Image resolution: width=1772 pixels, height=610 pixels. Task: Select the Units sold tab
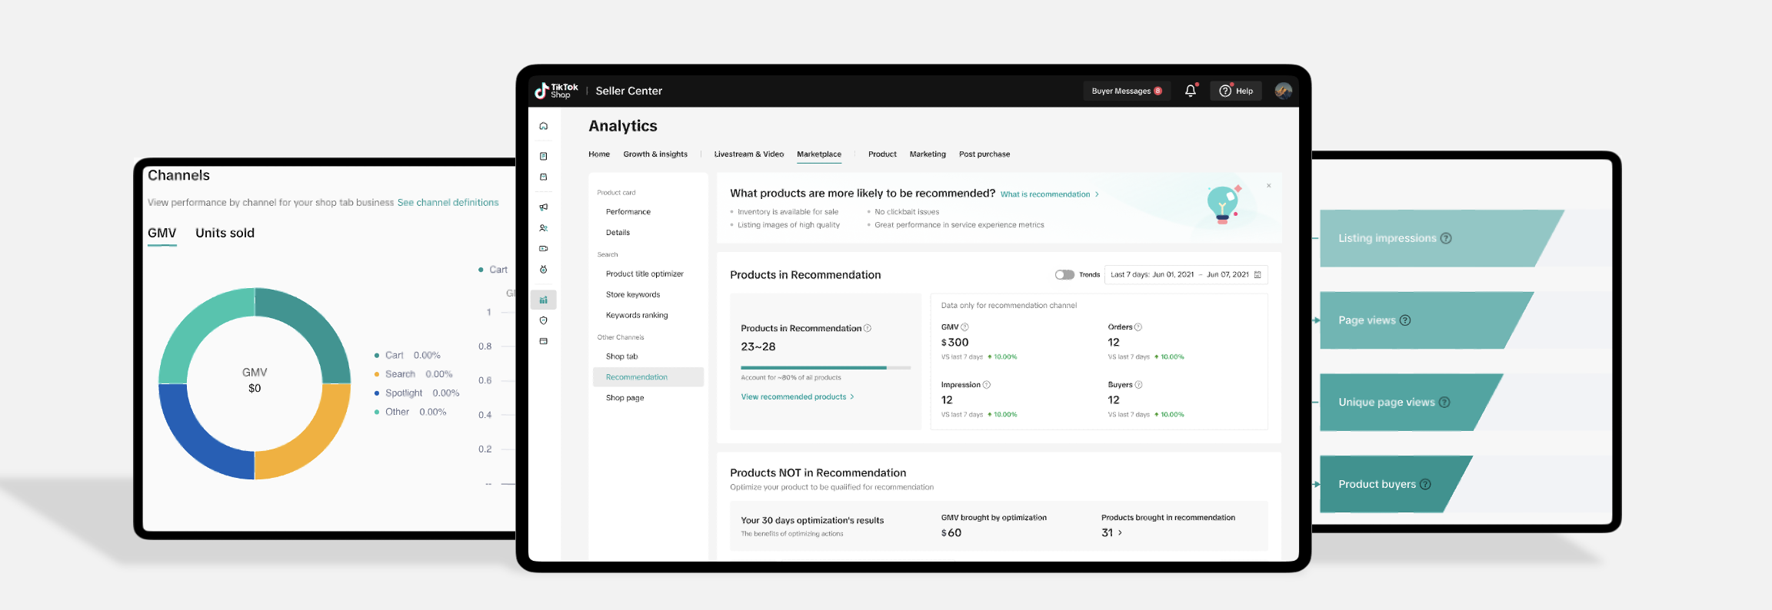point(225,233)
